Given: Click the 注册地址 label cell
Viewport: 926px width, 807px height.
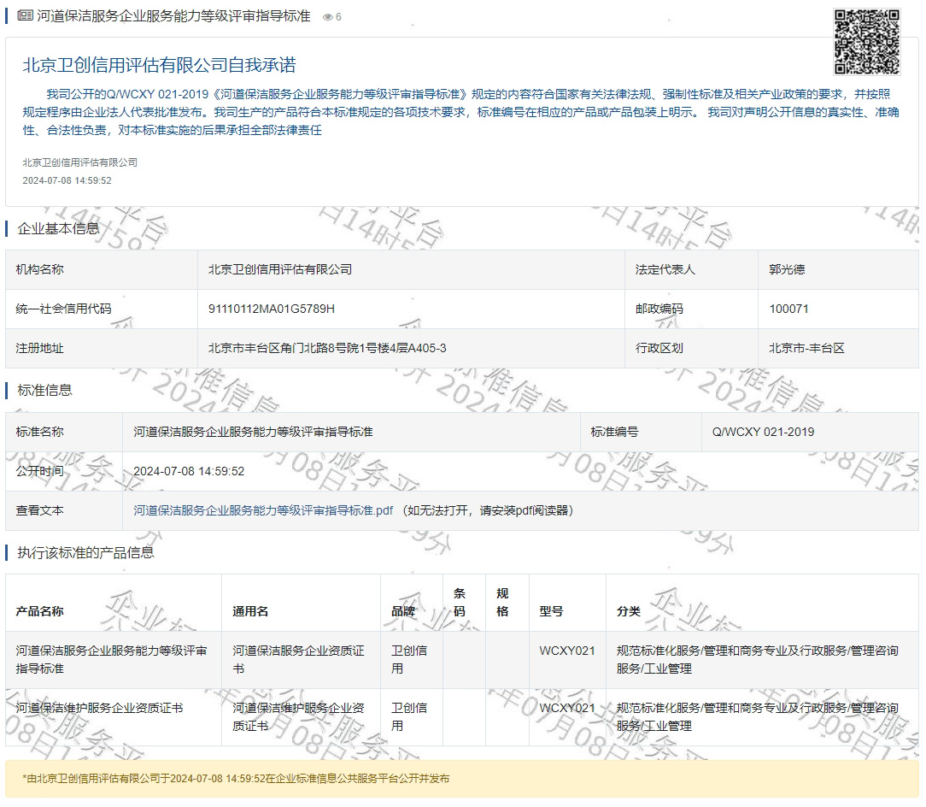Looking at the screenshot, I should pos(102,348).
